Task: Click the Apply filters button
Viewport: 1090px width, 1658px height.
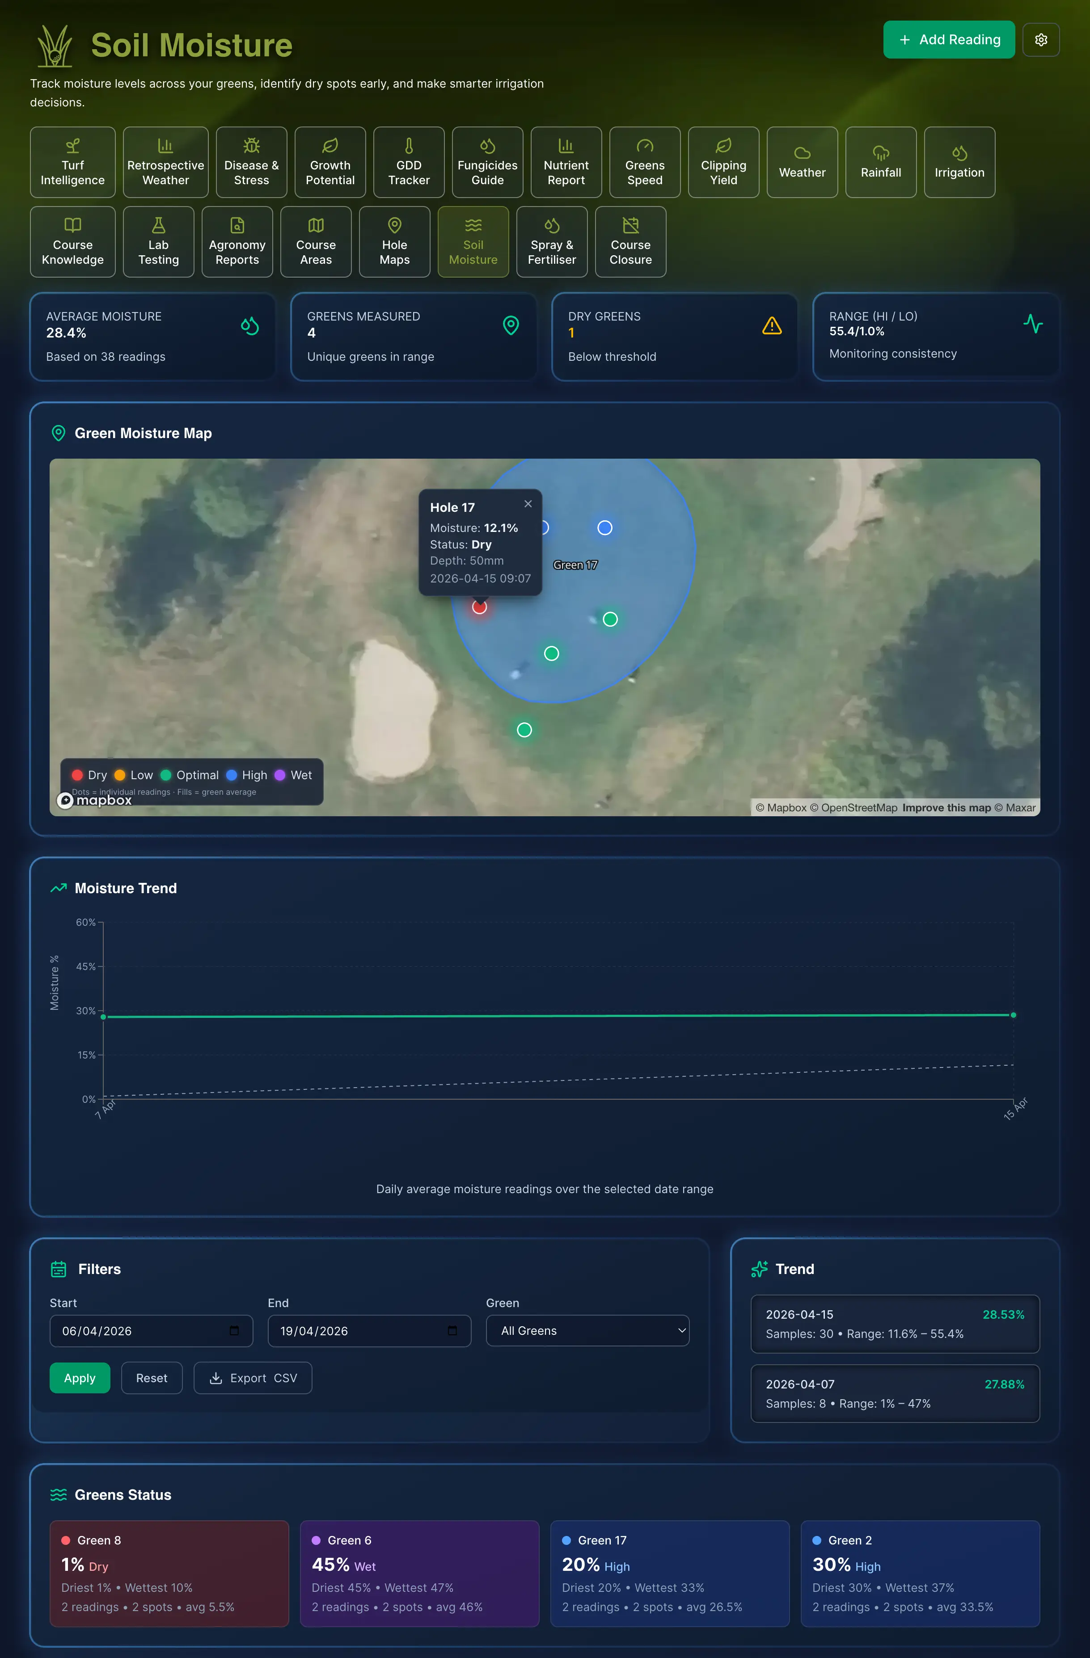Action: 80,1378
